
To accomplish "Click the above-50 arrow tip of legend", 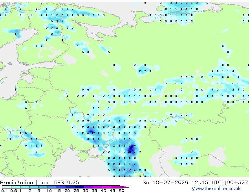I will 124,187.
